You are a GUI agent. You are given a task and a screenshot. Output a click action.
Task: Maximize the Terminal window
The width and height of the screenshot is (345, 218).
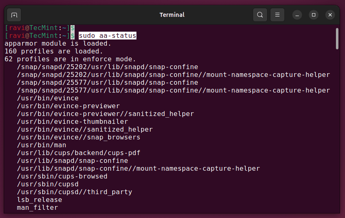pyautogui.click(x=314, y=15)
